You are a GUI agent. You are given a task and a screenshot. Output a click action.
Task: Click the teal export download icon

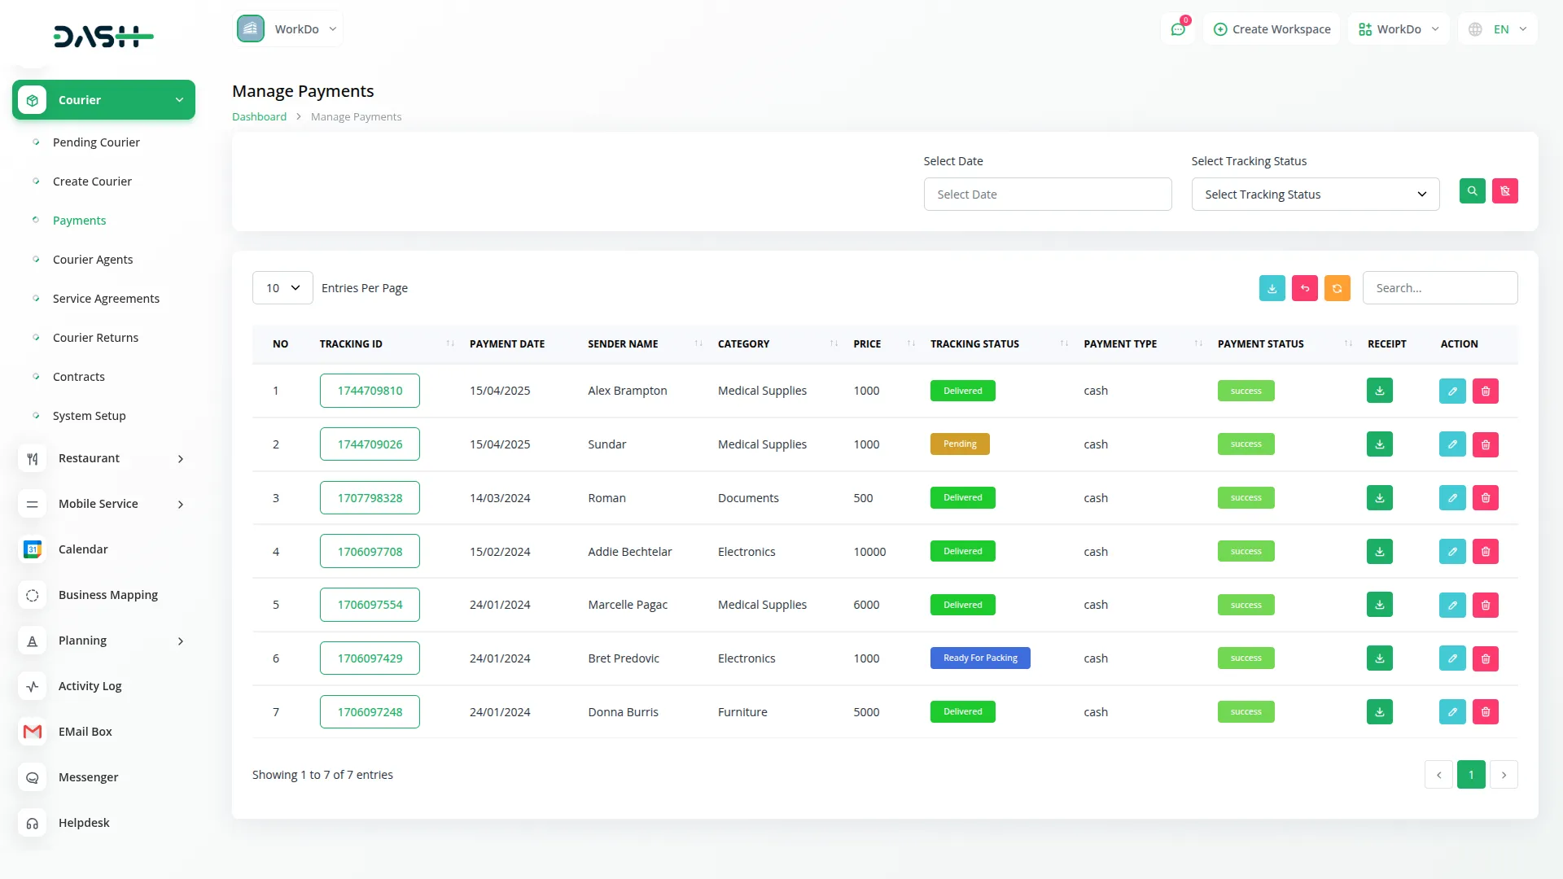tap(1272, 288)
